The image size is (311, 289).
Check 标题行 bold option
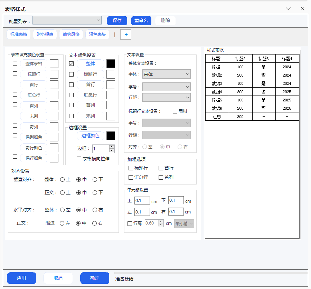[131, 168]
